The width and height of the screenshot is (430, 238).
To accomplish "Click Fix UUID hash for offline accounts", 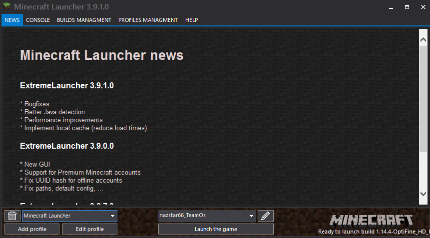I will (x=71, y=180).
